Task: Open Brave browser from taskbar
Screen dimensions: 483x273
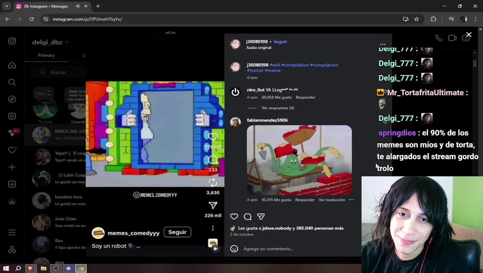Action: (x=31, y=268)
